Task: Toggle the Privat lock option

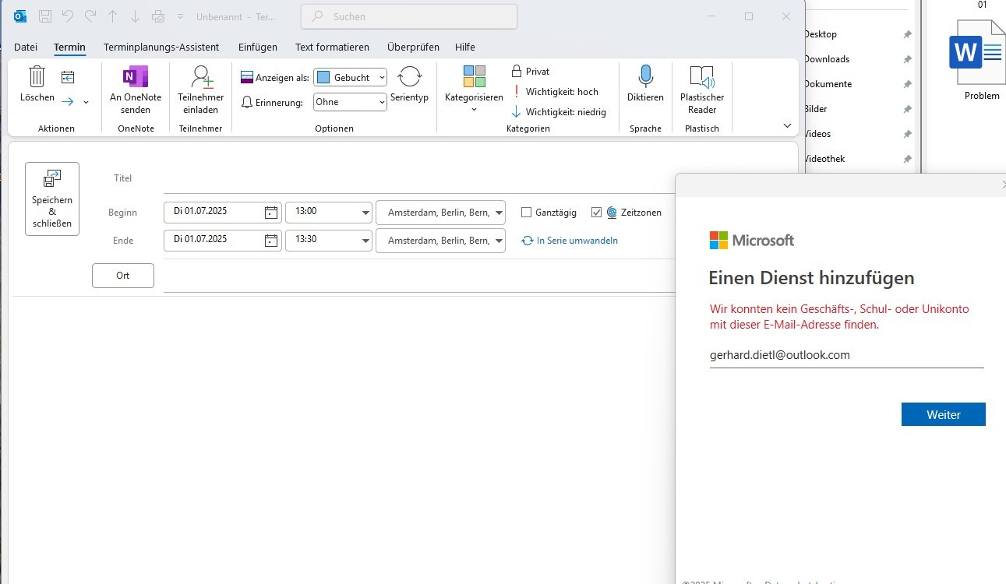Action: [x=530, y=71]
